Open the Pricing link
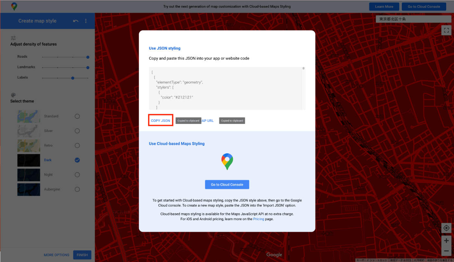This screenshot has height=262, width=454. (258, 219)
